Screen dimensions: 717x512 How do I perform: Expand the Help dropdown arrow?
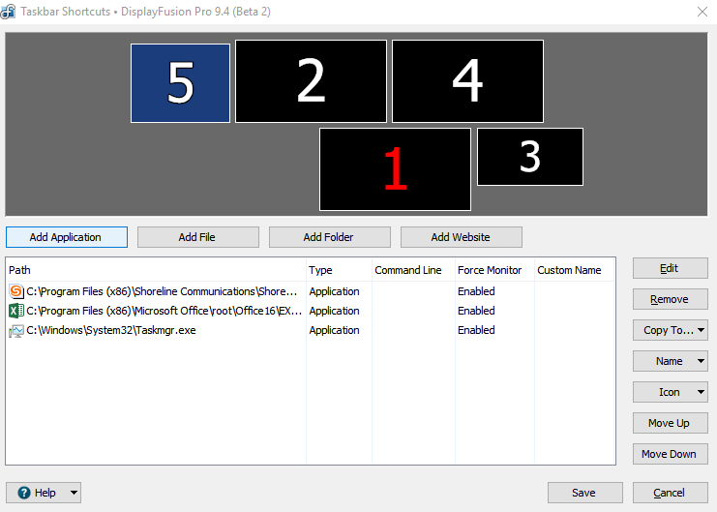point(74,493)
